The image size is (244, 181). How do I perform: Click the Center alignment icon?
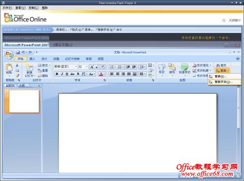point(118,74)
